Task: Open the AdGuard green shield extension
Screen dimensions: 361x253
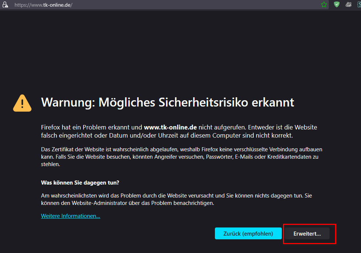Action: point(337,4)
